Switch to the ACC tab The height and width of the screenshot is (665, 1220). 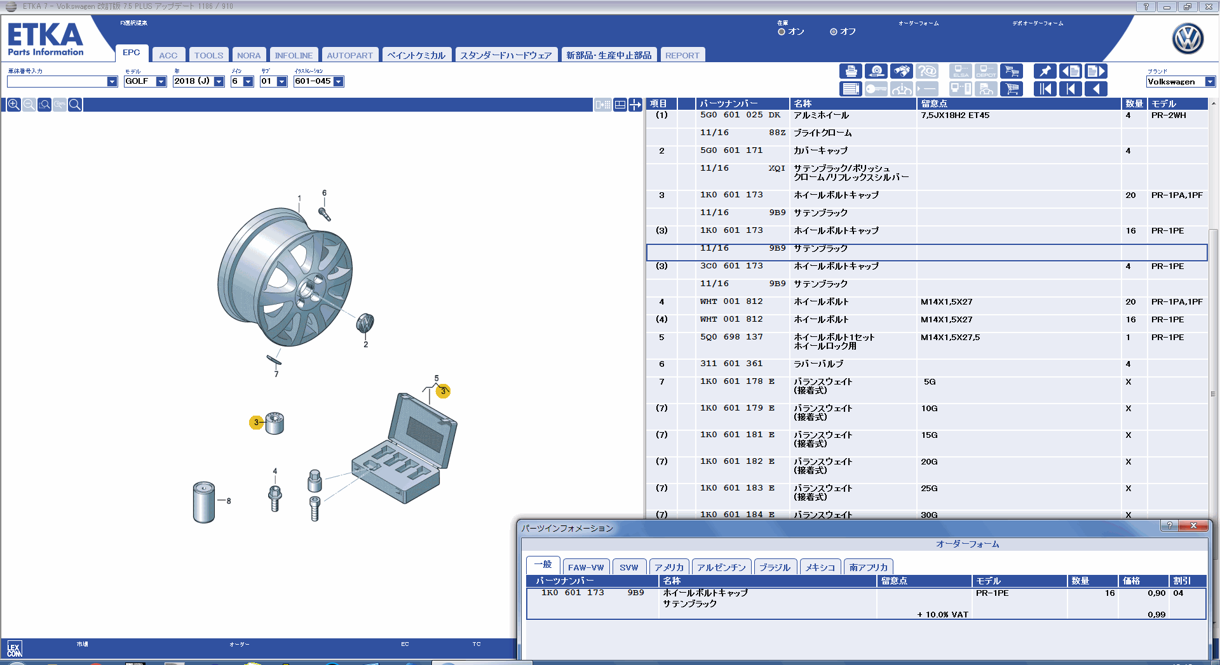[x=168, y=55]
